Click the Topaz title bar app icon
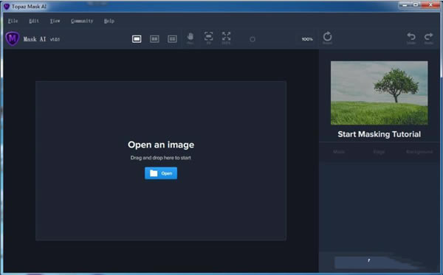This screenshot has height=275, width=443. [x=7, y=6]
